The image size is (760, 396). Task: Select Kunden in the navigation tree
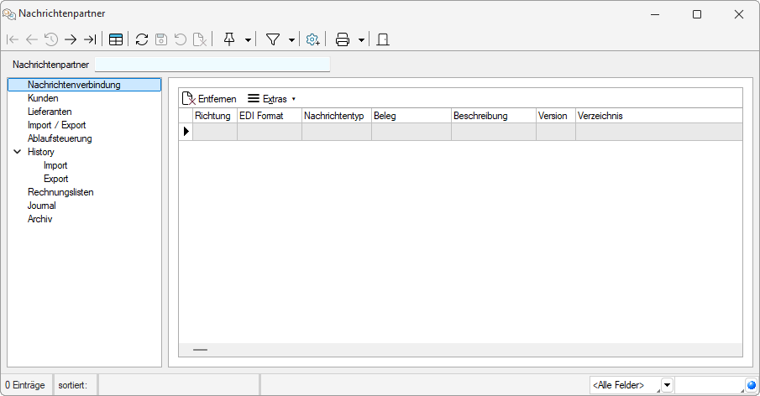coord(43,98)
